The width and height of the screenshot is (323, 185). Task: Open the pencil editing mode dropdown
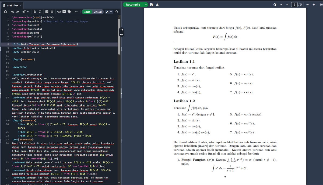coord(109,12)
